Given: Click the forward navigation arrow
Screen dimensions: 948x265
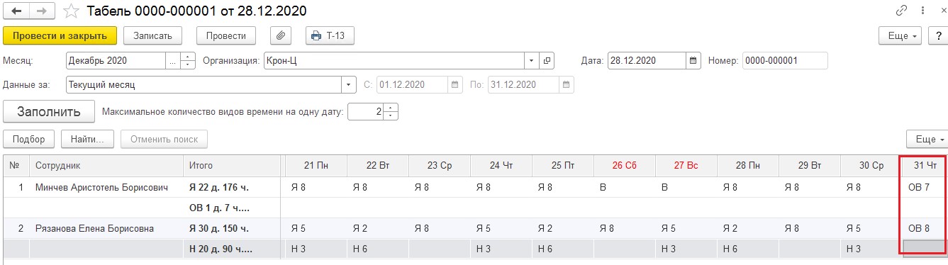Looking at the screenshot, I should [x=42, y=11].
